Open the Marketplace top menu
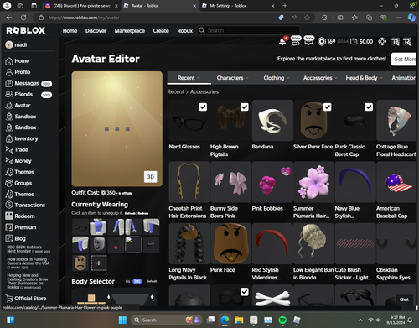The image size is (419, 328). pyautogui.click(x=130, y=31)
